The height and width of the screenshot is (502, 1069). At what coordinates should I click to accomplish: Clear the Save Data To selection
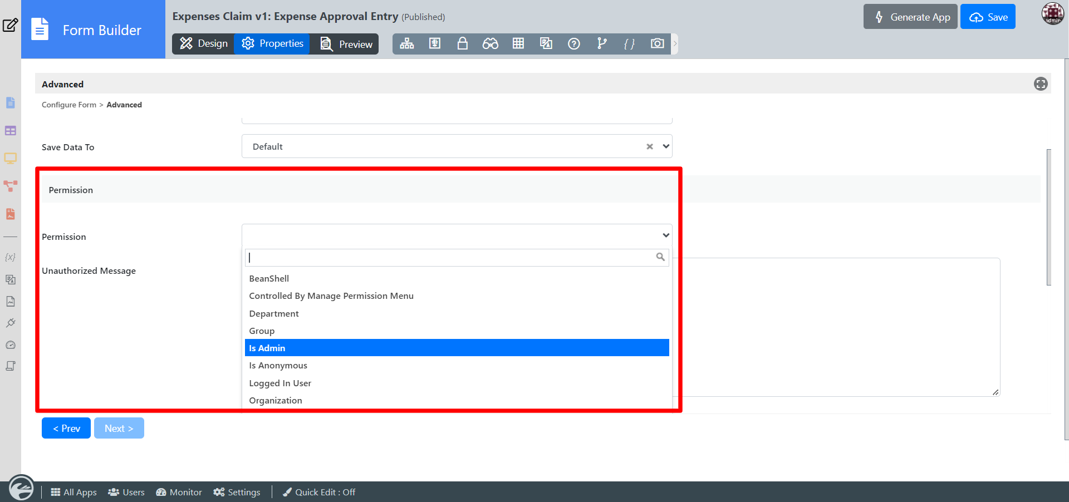650,146
